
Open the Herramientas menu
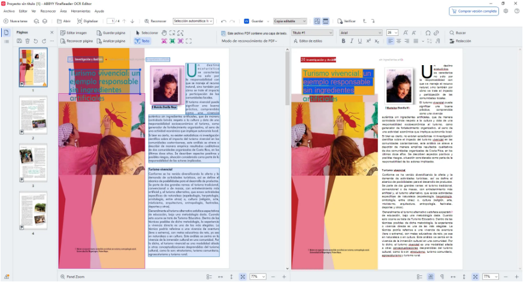pyautogui.click(x=80, y=11)
